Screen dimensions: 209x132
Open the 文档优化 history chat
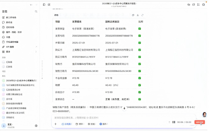(8, 118)
